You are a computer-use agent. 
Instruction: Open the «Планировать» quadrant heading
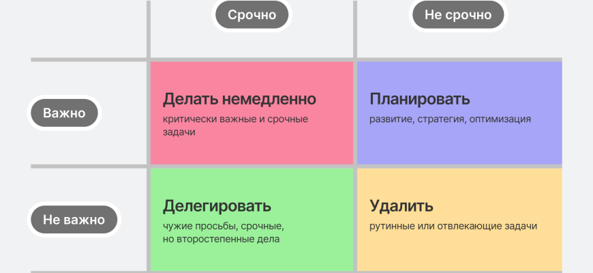pos(419,99)
